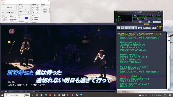This screenshot has width=173, height=97.
Task: Open the Lines count dropdown
Action: point(15,17)
